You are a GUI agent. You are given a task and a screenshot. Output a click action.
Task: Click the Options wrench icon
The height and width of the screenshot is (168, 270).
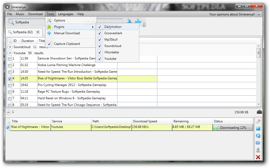49,20
